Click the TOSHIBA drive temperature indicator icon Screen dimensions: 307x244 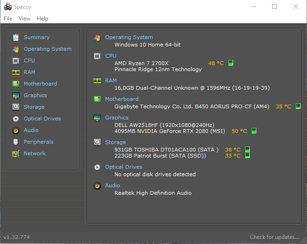click(247, 149)
